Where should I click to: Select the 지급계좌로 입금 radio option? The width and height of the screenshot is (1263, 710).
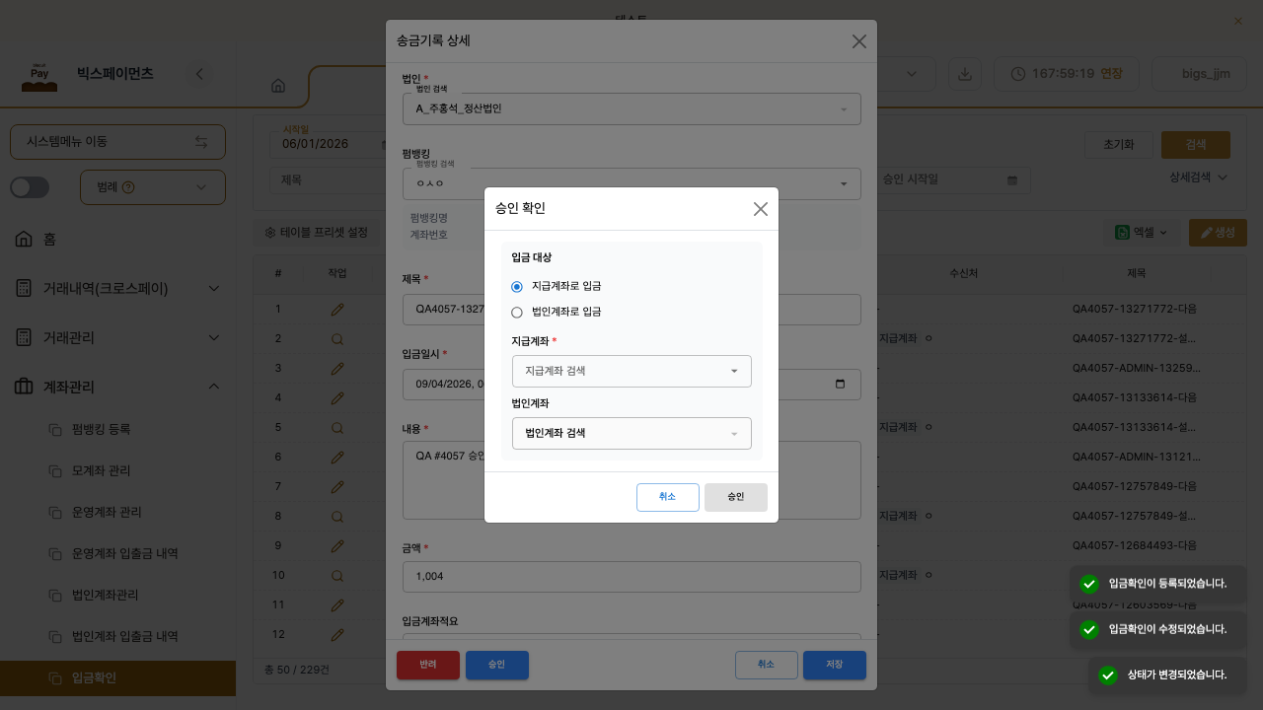point(517,286)
